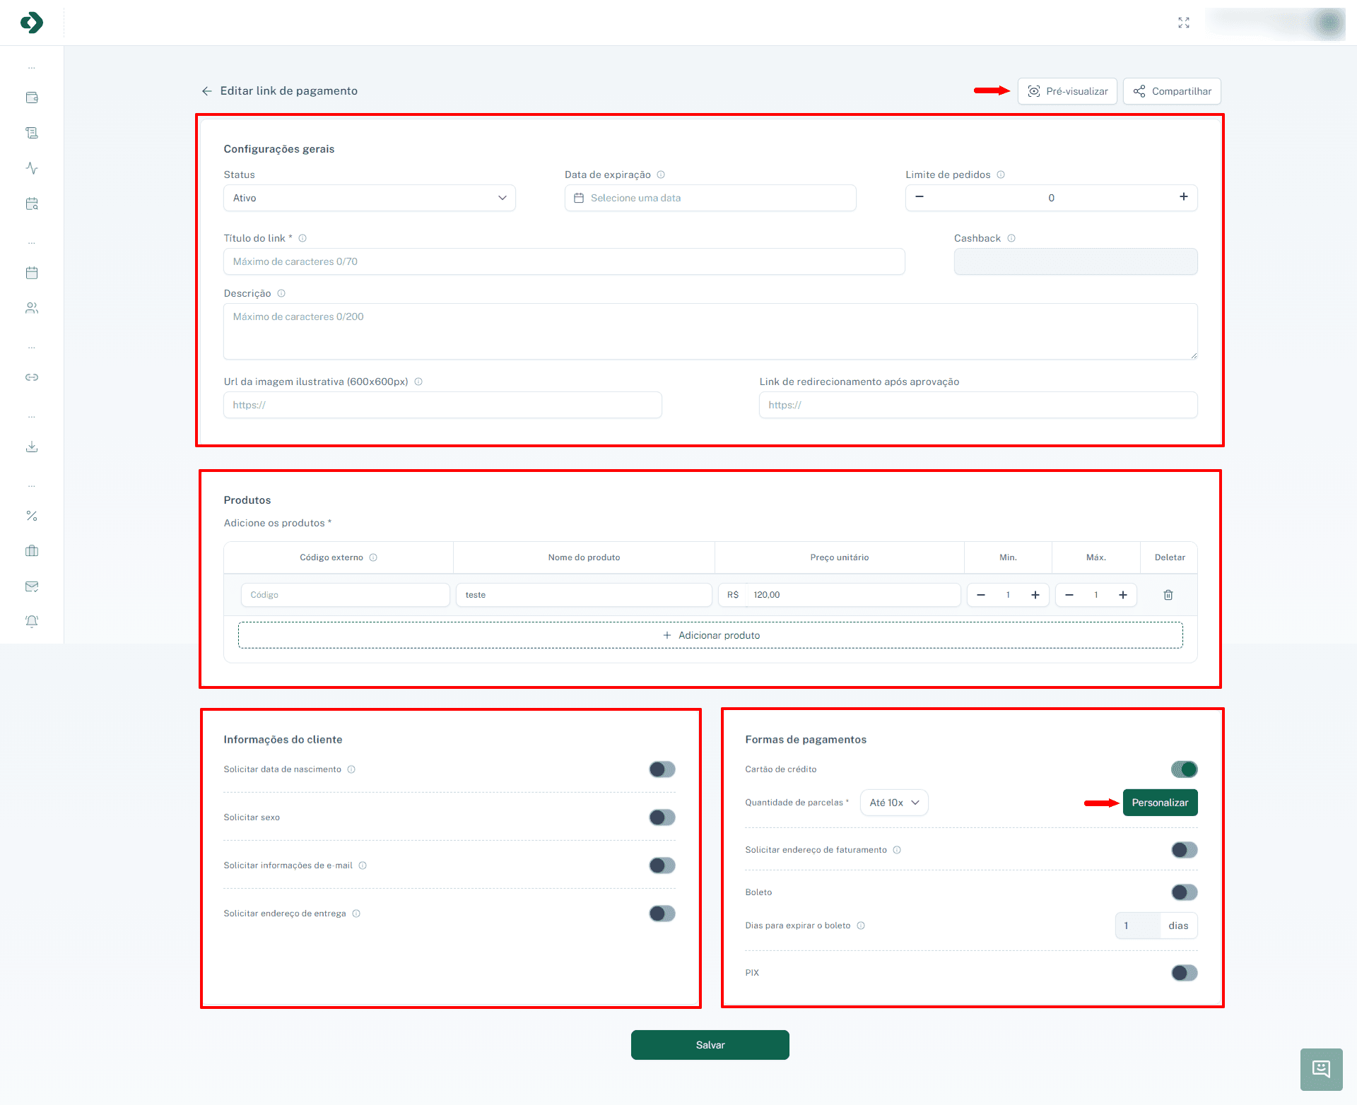The height and width of the screenshot is (1105, 1357).
Task: Enable the PIX payment toggle
Action: click(x=1184, y=973)
